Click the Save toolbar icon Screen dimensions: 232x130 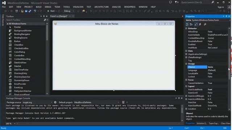pyautogui.click(x=26, y=11)
